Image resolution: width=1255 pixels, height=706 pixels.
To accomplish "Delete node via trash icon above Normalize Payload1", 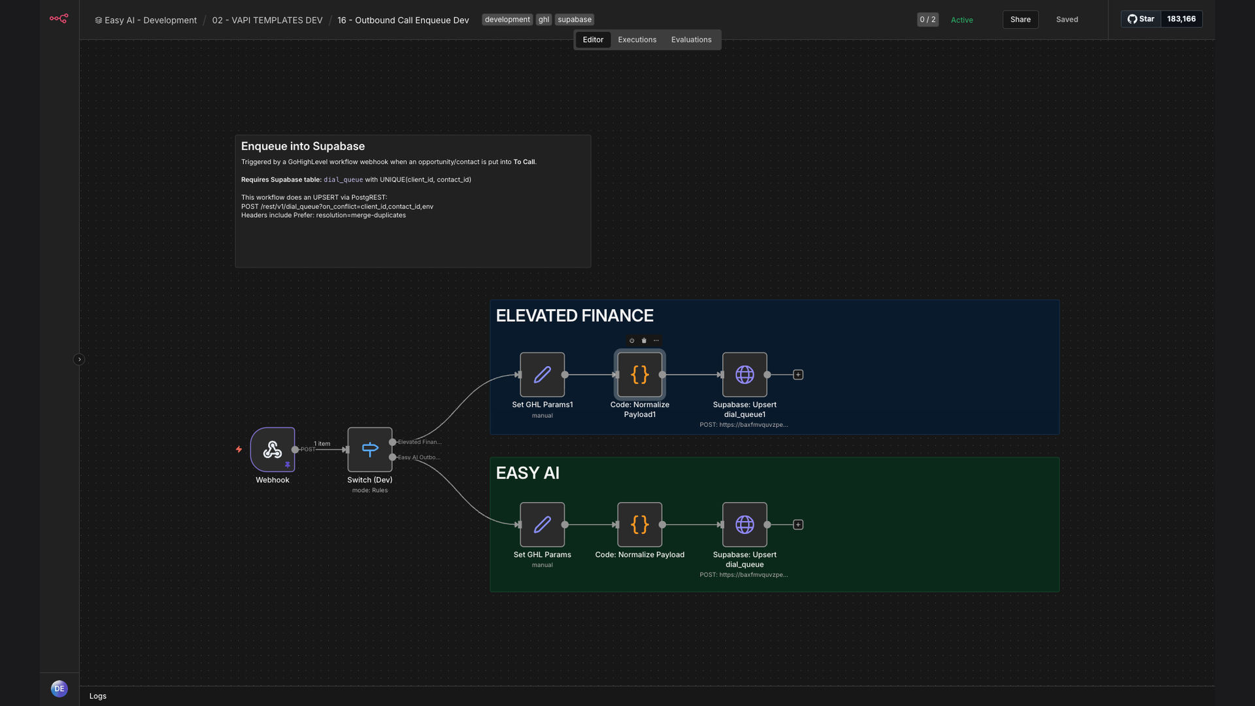I will pos(644,341).
